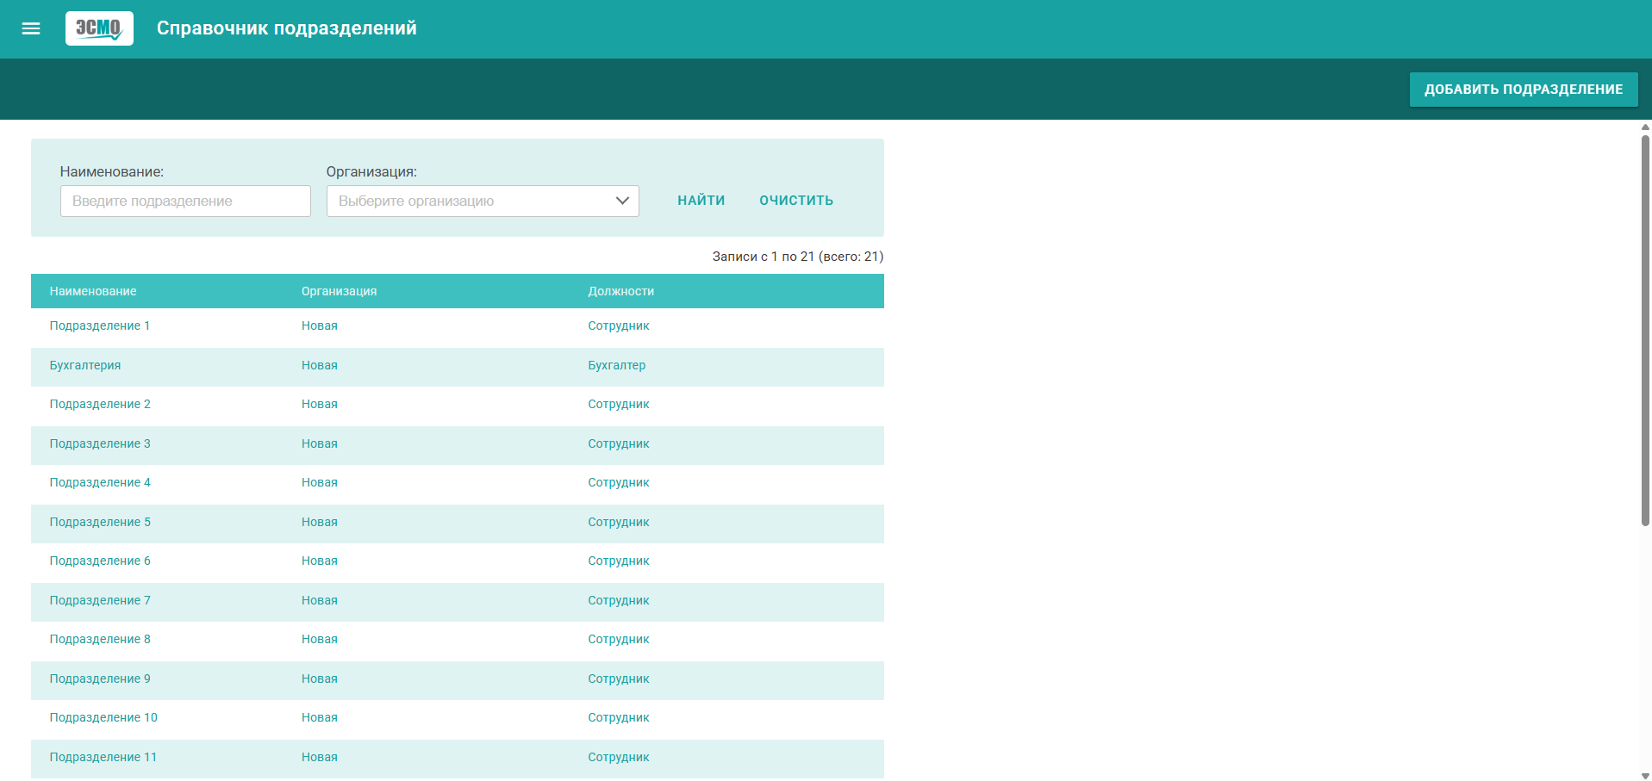Image resolution: width=1652 pixels, height=781 pixels.
Task: Open the Организация dropdown
Action: (x=483, y=201)
